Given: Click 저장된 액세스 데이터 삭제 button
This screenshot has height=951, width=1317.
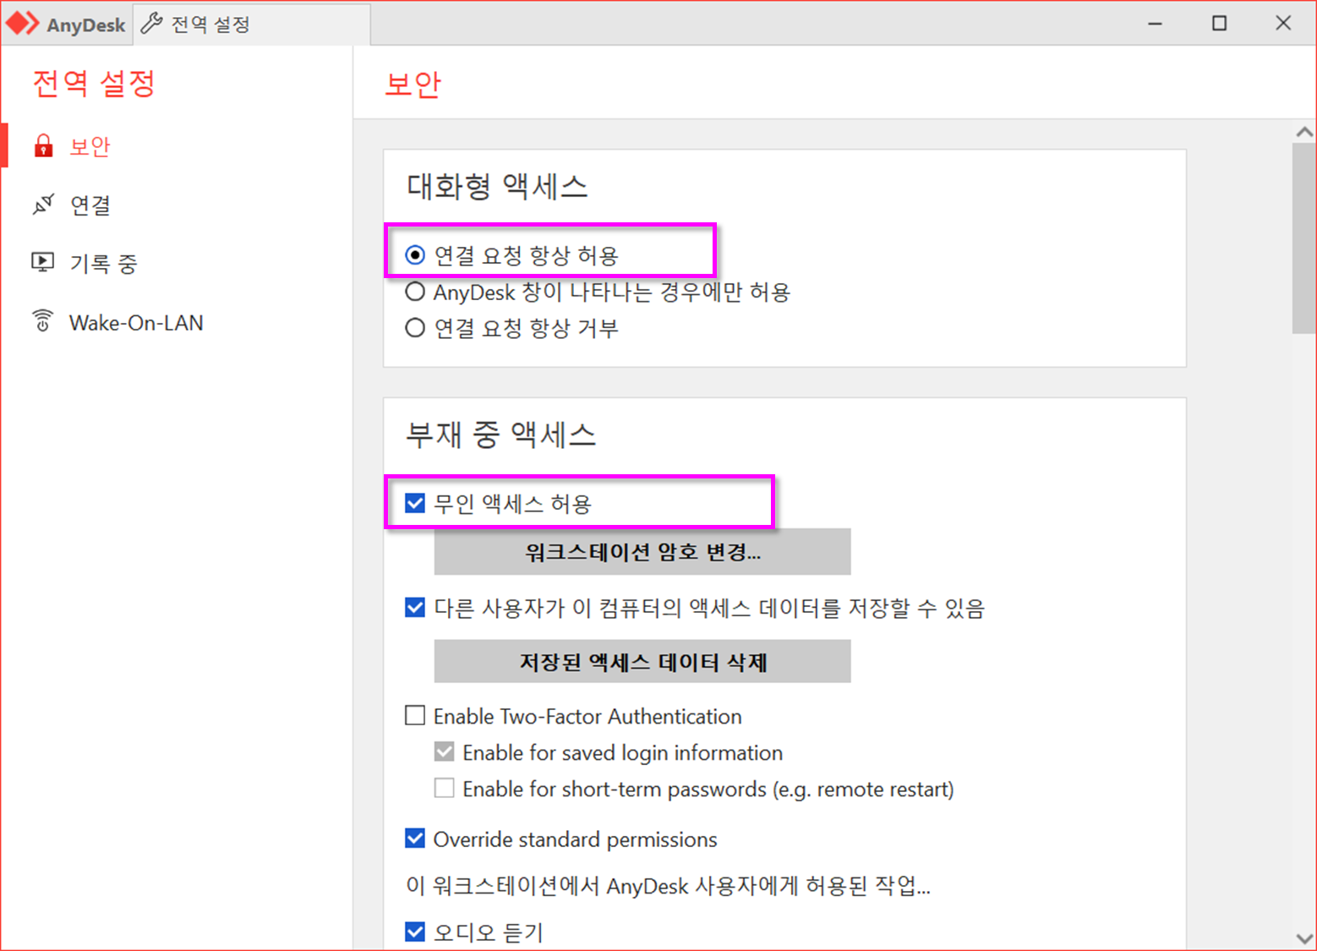Looking at the screenshot, I should [642, 661].
